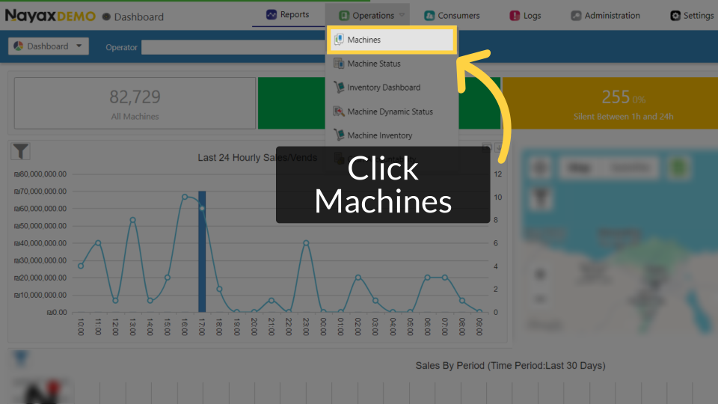Viewport: 718px width, 404px height.
Task: Click the Consumers person icon
Action: pos(429,15)
